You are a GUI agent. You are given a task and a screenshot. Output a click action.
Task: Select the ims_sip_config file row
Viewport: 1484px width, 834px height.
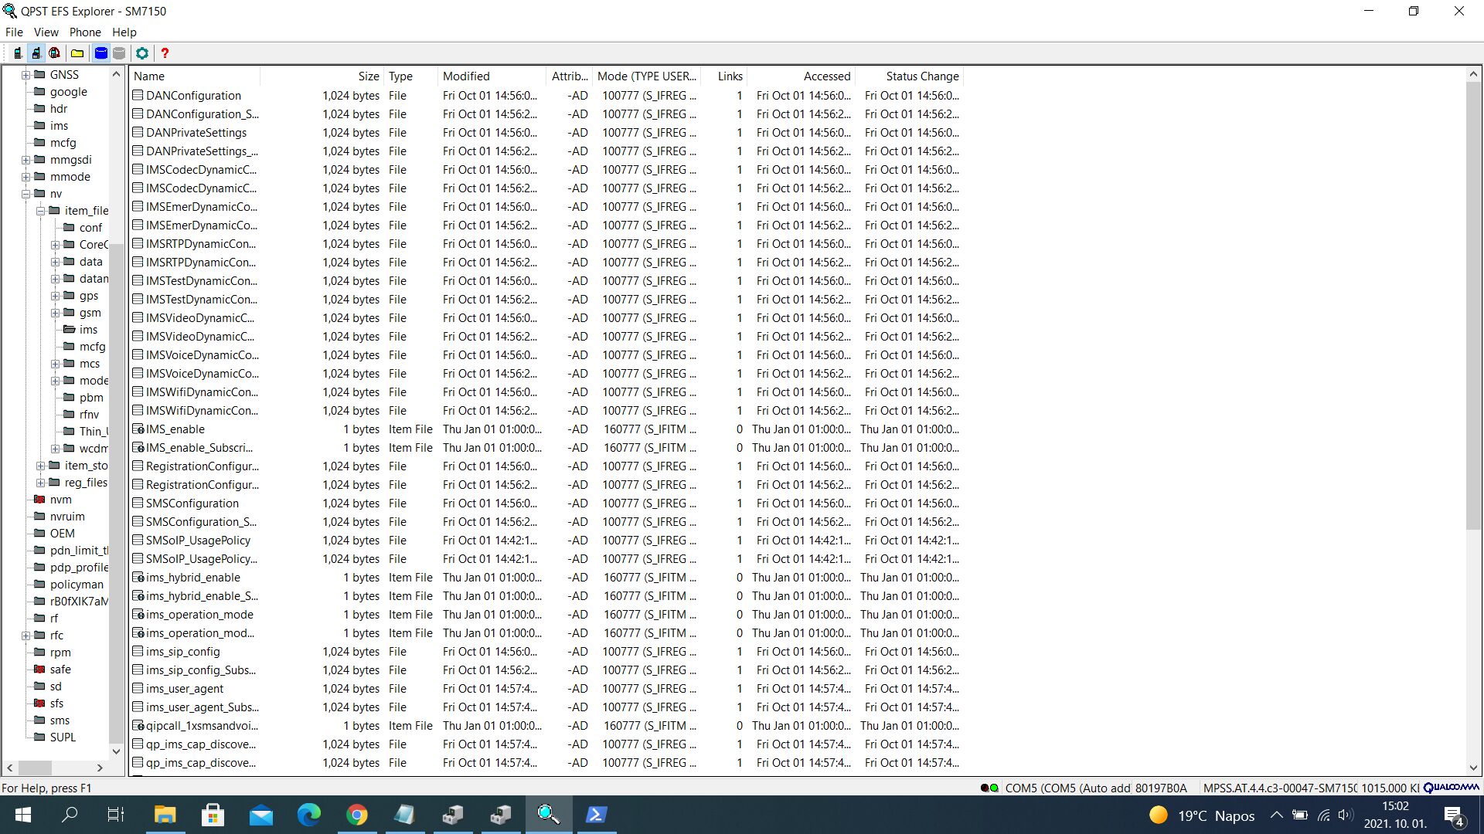546,652
